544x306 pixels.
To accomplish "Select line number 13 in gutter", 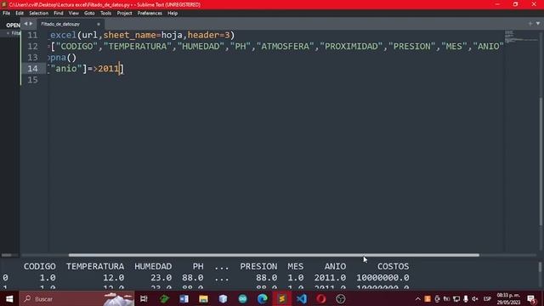I will [x=32, y=57].
